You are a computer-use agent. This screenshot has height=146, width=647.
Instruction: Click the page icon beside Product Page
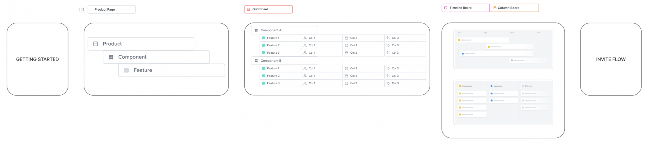(82, 10)
